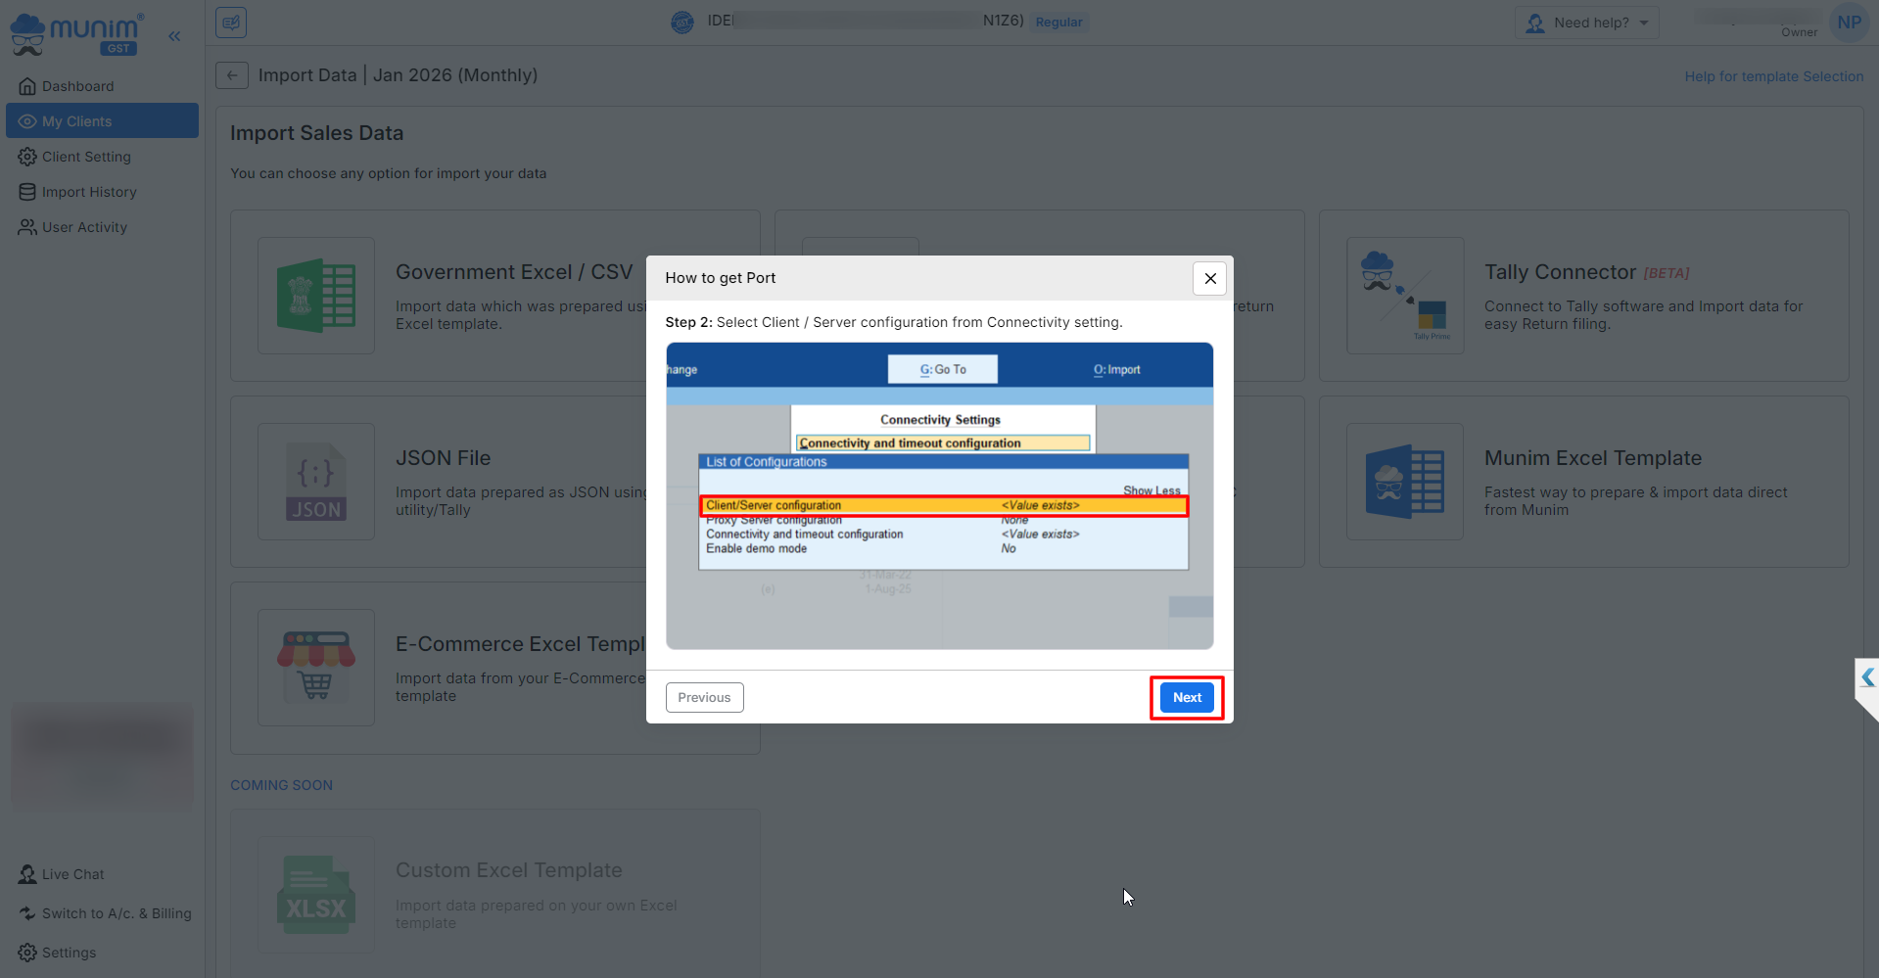Click the back arrow beside Import Data
The height and width of the screenshot is (978, 1879).
[232, 75]
